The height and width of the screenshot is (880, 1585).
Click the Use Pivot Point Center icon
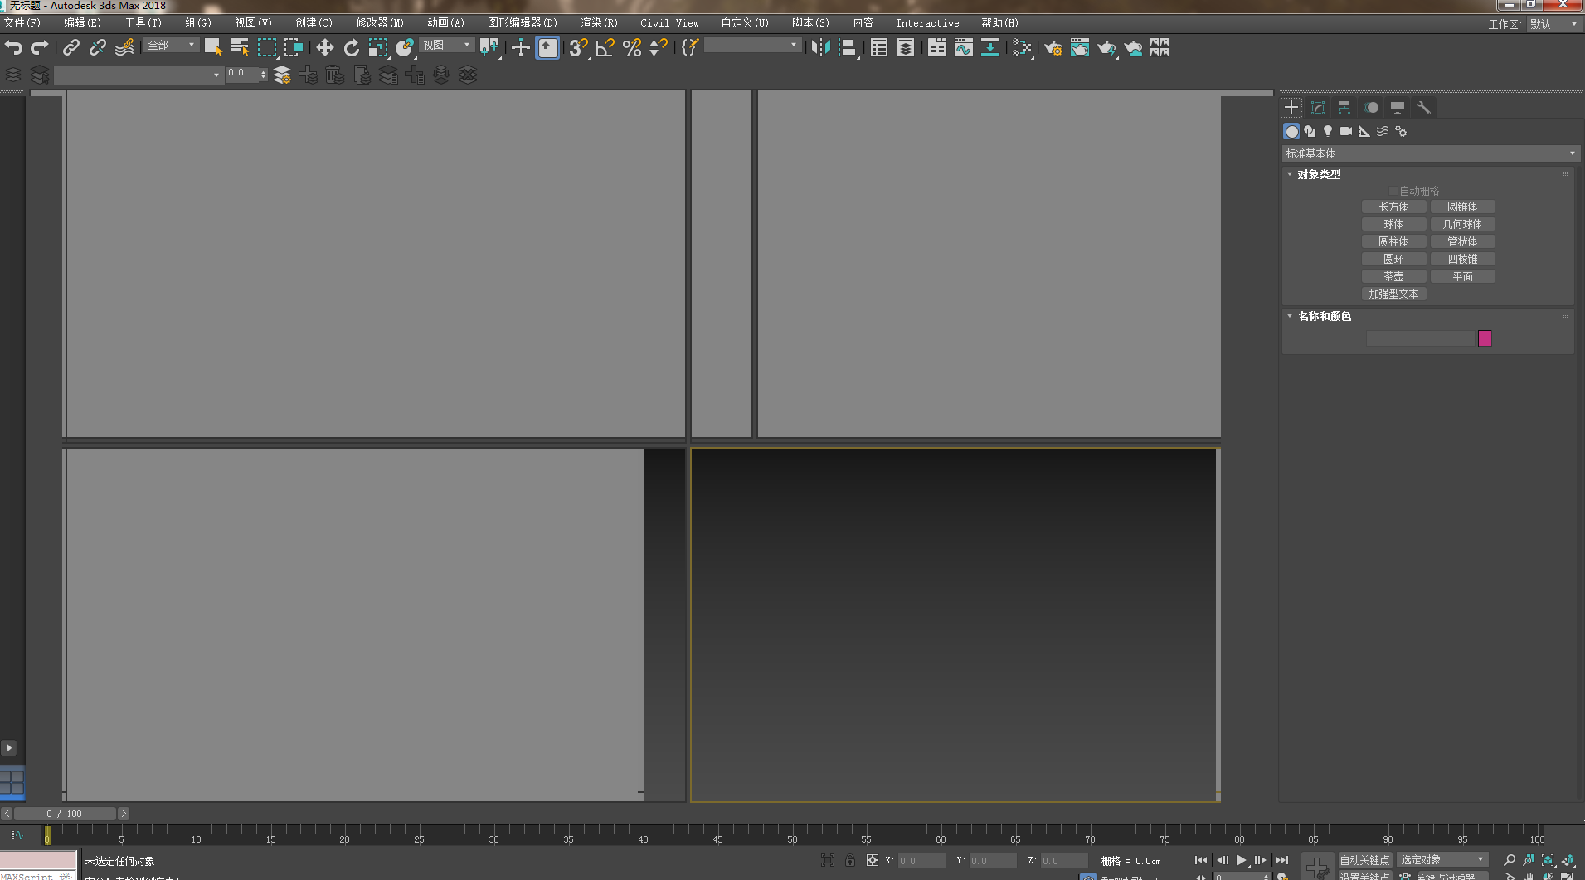pyautogui.click(x=489, y=47)
